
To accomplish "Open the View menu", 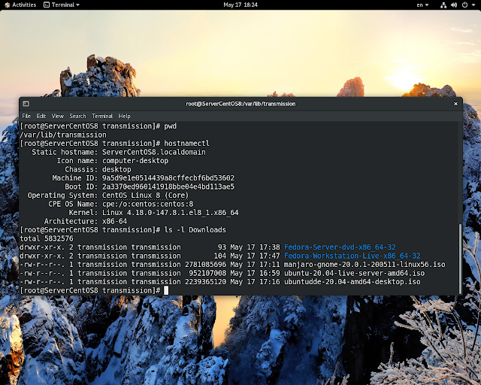I will (x=58, y=116).
